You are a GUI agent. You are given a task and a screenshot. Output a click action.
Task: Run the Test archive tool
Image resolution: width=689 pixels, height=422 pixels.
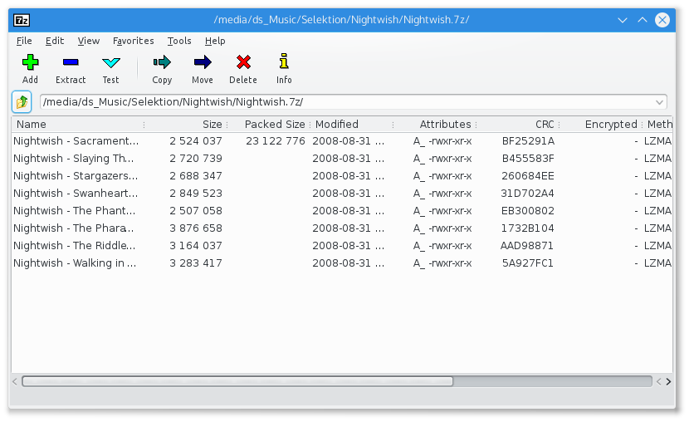click(110, 62)
